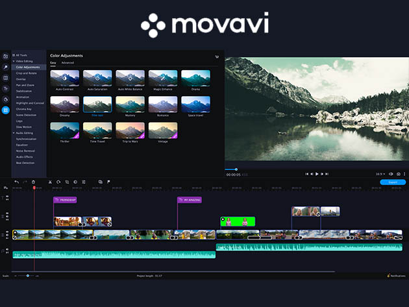This screenshot has height=307, width=409.
Task: Open clip properties sliders icon
Action: pyautogui.click(x=84, y=182)
